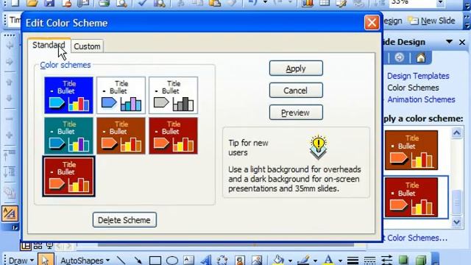Open Shadow Style options
The height and width of the screenshot is (265, 471).
point(403,260)
